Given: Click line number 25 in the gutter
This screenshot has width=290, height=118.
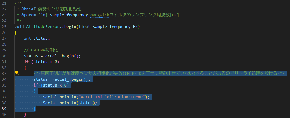Looking at the screenshot, I should click(x=4, y=26).
